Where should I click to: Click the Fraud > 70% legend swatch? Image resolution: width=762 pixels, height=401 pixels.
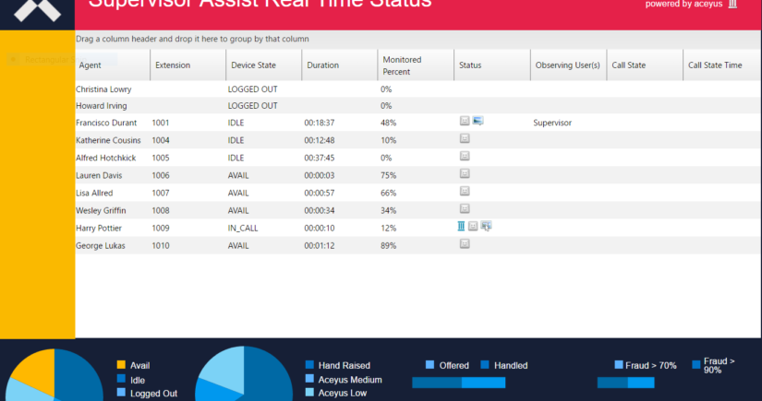point(619,365)
